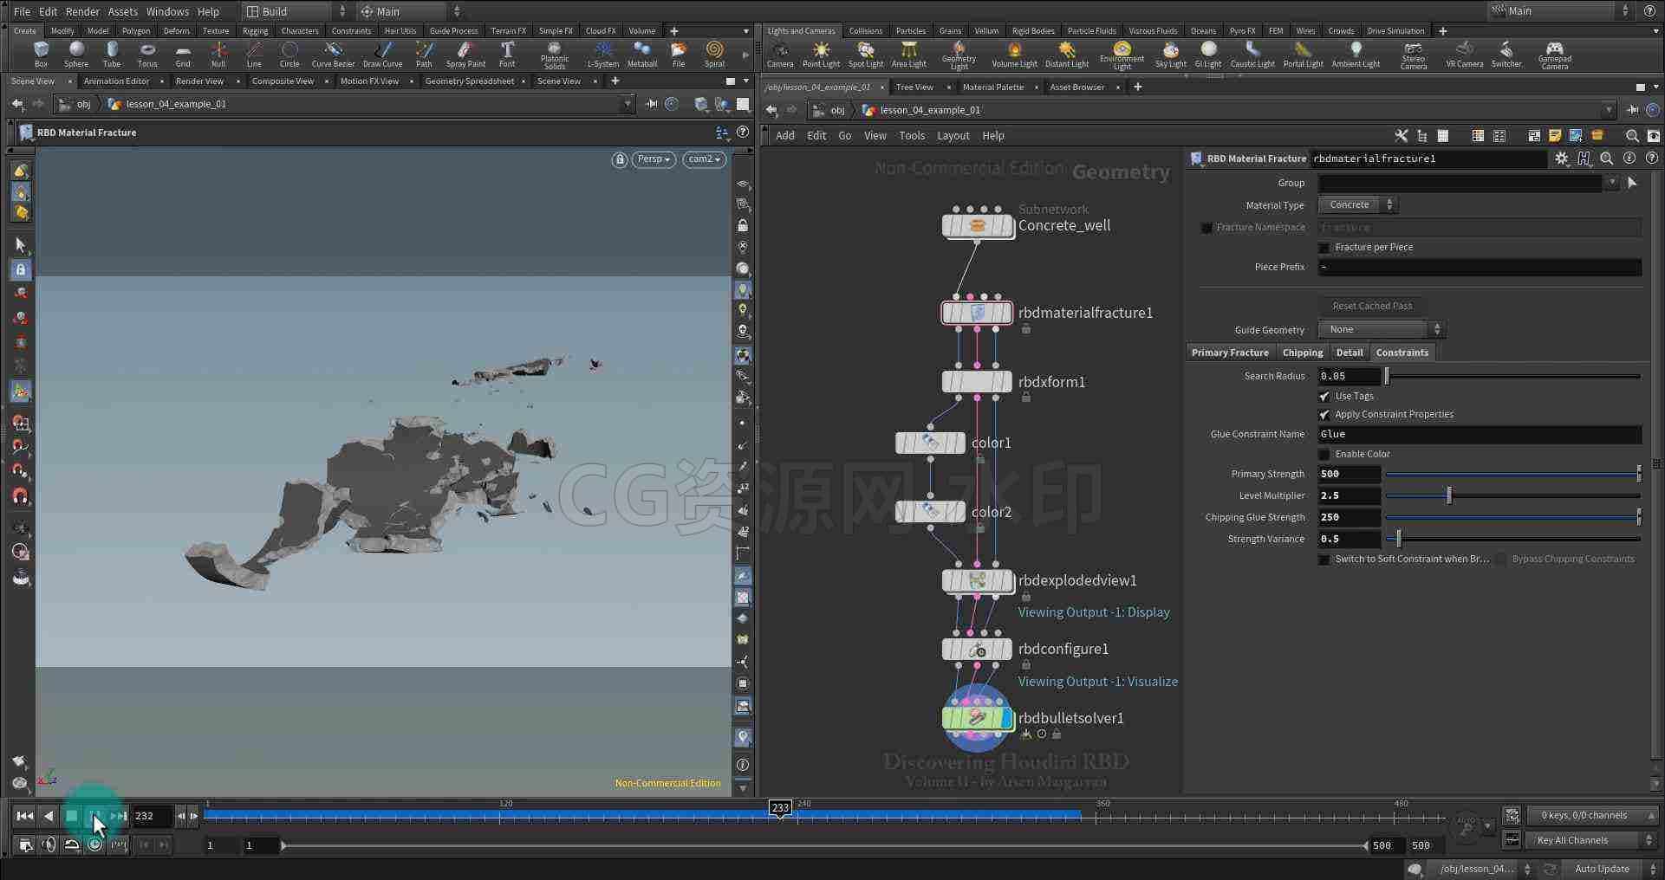Open the Layout menu in network editor
Screen dimensions: 1665x880
(x=953, y=136)
